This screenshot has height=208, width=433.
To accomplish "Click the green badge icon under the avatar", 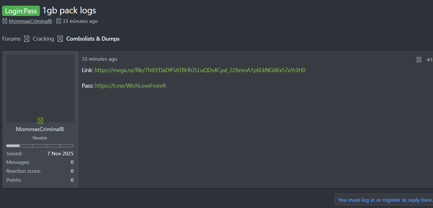I will click(40, 121).
